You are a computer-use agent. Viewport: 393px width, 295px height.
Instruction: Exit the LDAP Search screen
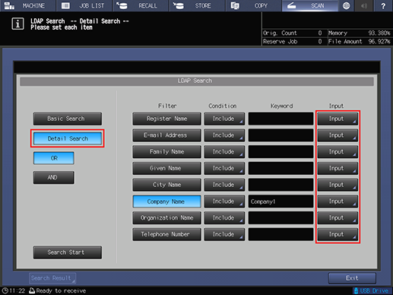tap(352, 278)
